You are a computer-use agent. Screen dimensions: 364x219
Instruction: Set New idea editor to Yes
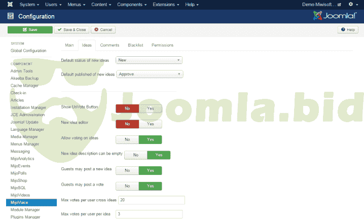pos(151,124)
